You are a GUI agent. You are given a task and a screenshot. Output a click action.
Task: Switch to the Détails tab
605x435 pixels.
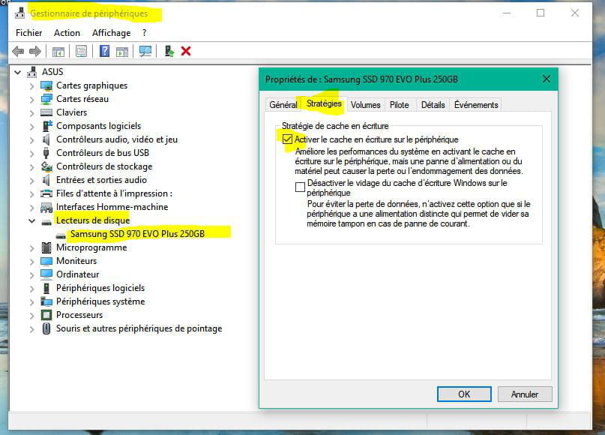(433, 104)
